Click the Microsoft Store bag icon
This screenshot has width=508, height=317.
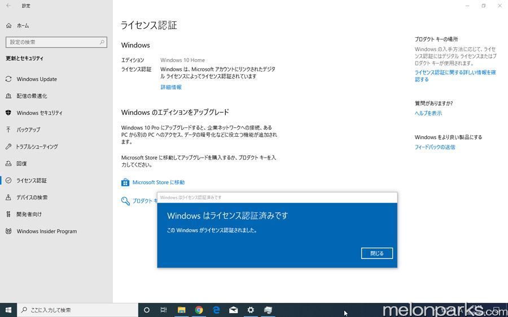(x=125, y=182)
